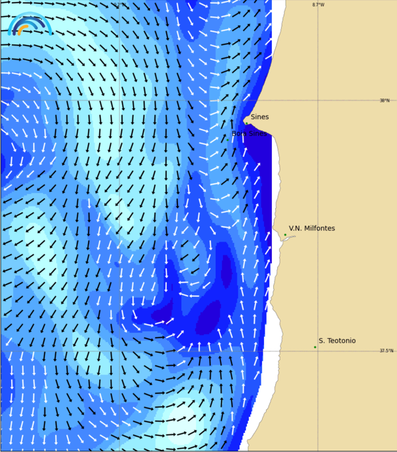This screenshot has width=397, height=452.
Task: Click the Sines town label
Action: click(x=259, y=117)
